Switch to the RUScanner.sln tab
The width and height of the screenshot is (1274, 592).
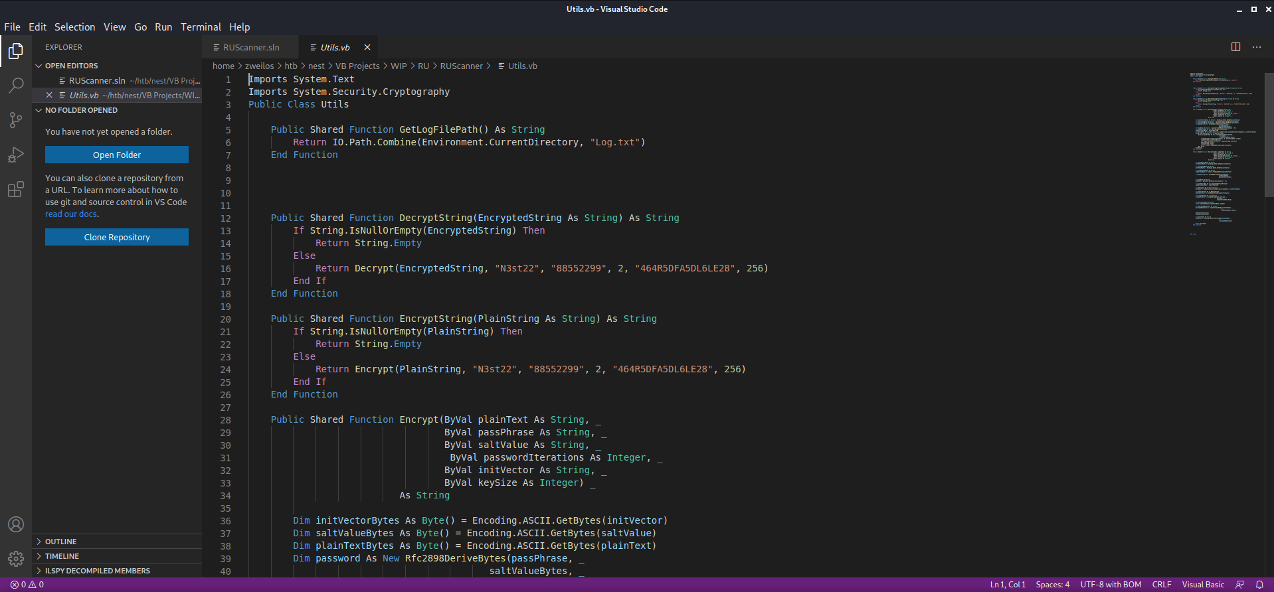[x=250, y=47]
